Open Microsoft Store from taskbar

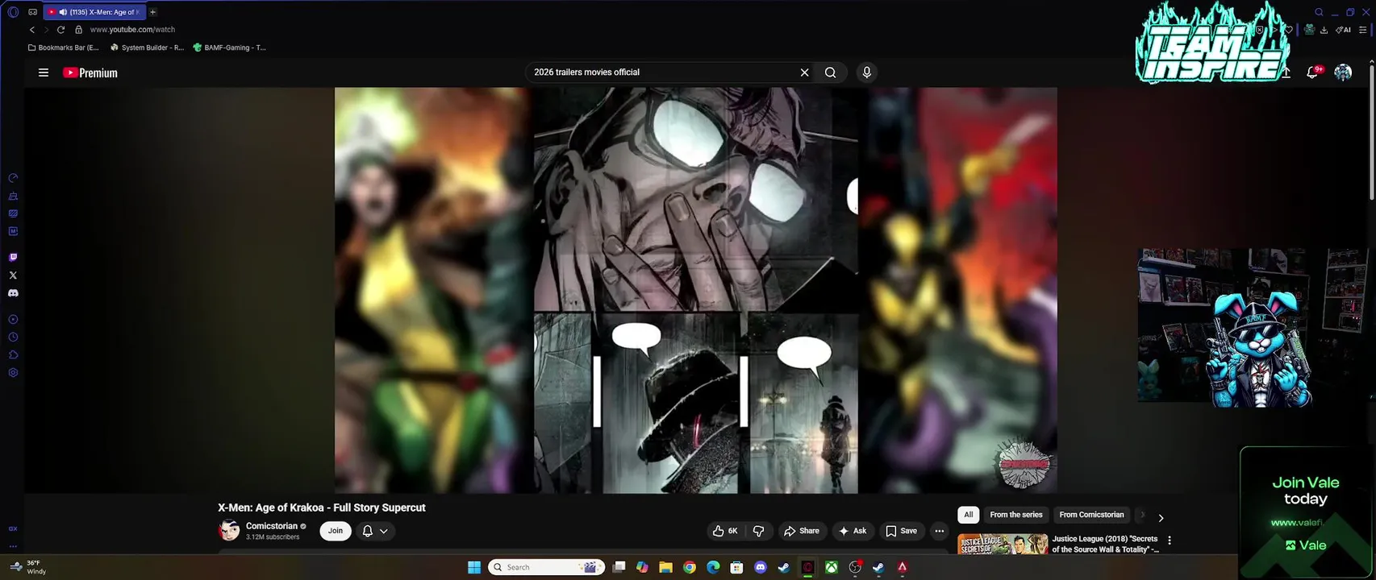pyautogui.click(x=736, y=567)
